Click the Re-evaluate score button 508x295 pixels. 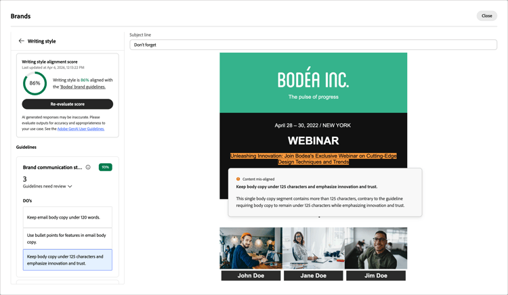[67, 104]
